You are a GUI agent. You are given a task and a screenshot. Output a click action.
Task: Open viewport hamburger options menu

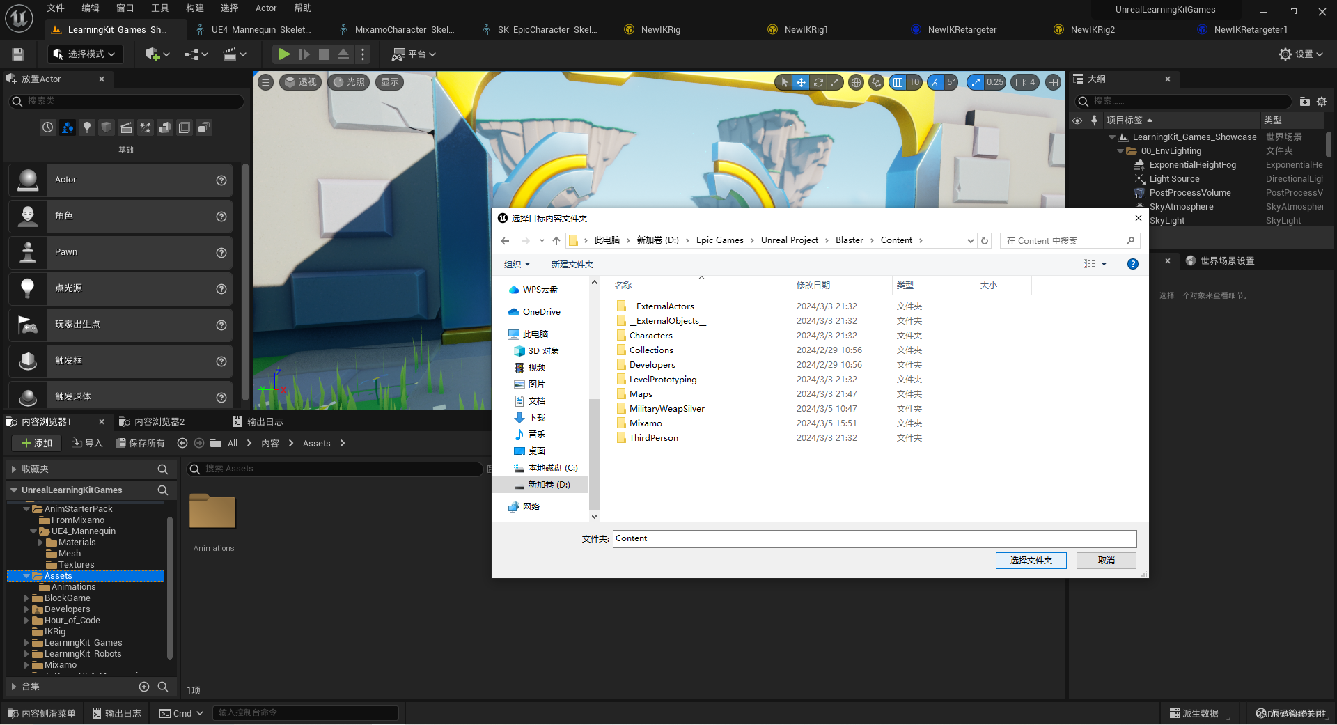click(x=266, y=82)
